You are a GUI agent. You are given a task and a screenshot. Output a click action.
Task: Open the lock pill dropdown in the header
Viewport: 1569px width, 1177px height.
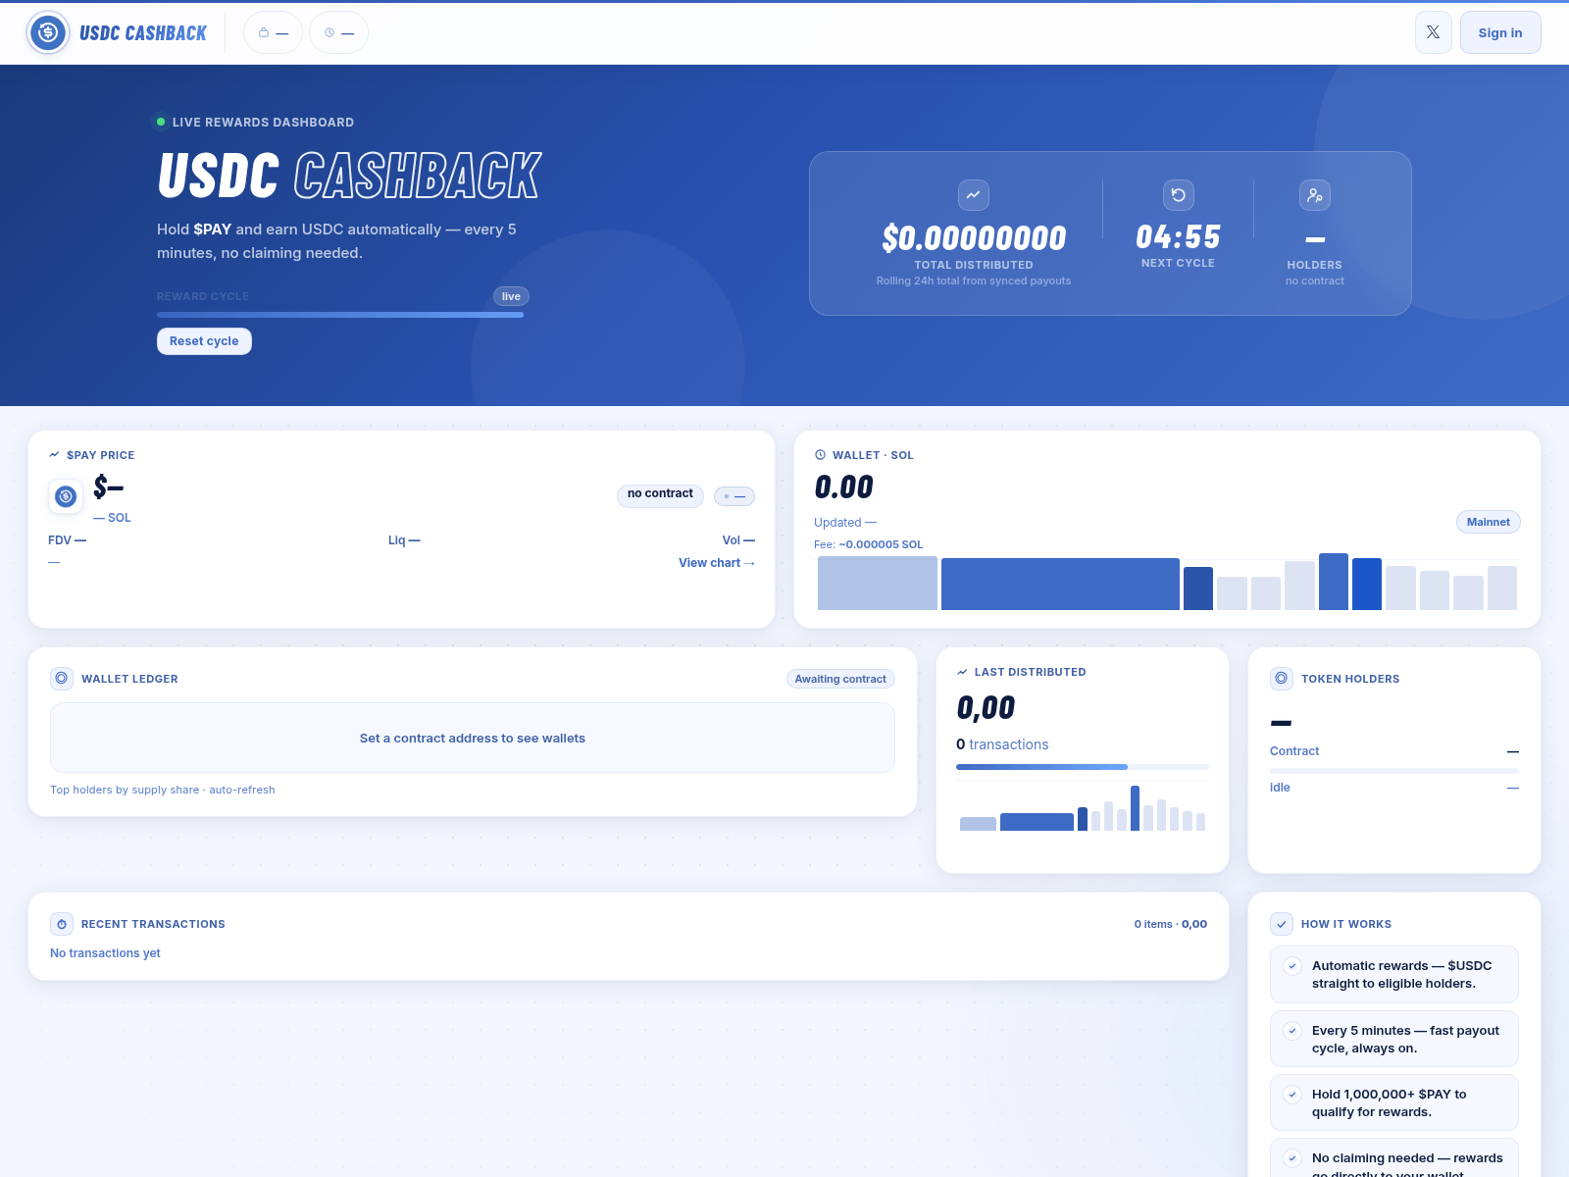coord(272,31)
